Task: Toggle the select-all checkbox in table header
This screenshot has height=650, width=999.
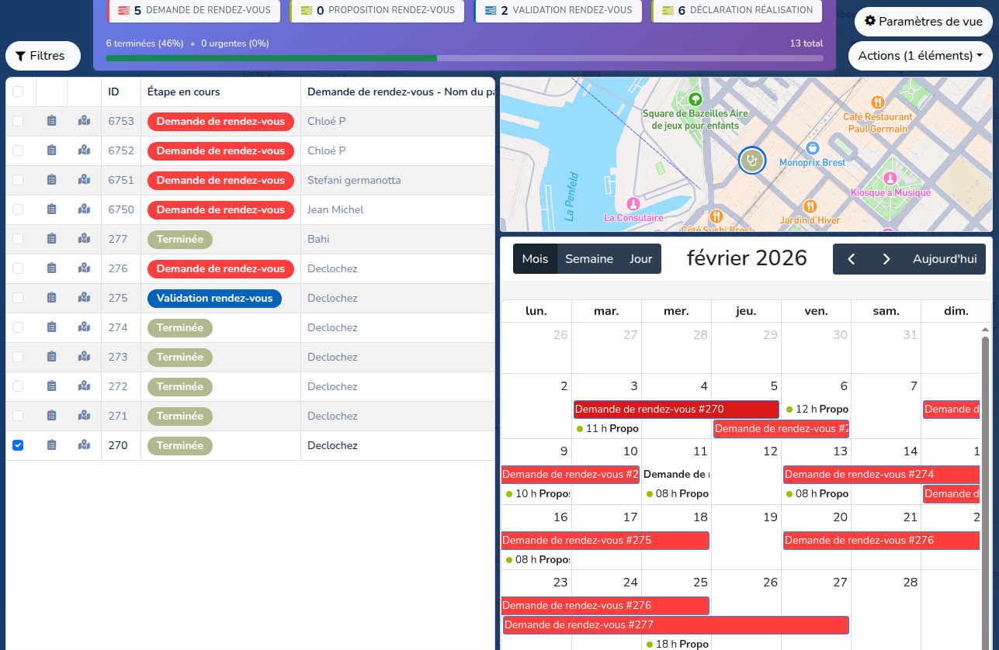Action: (18, 92)
